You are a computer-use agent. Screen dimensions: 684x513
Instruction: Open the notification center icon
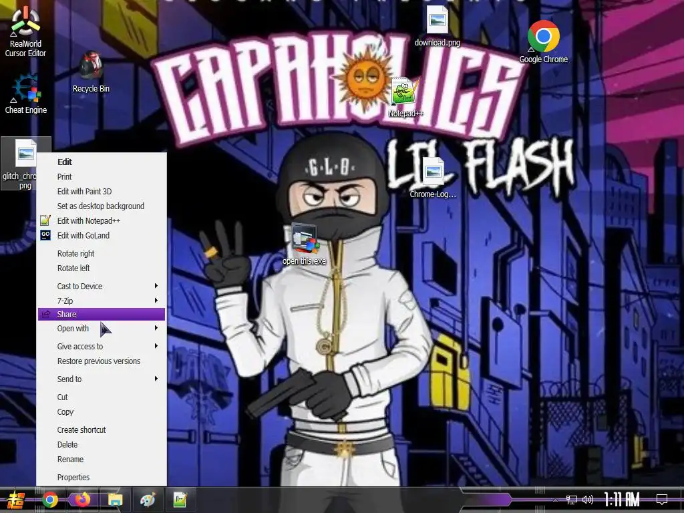coord(662,500)
